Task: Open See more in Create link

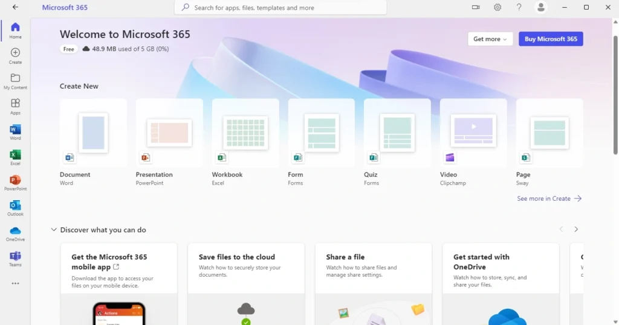Action: [x=549, y=198]
